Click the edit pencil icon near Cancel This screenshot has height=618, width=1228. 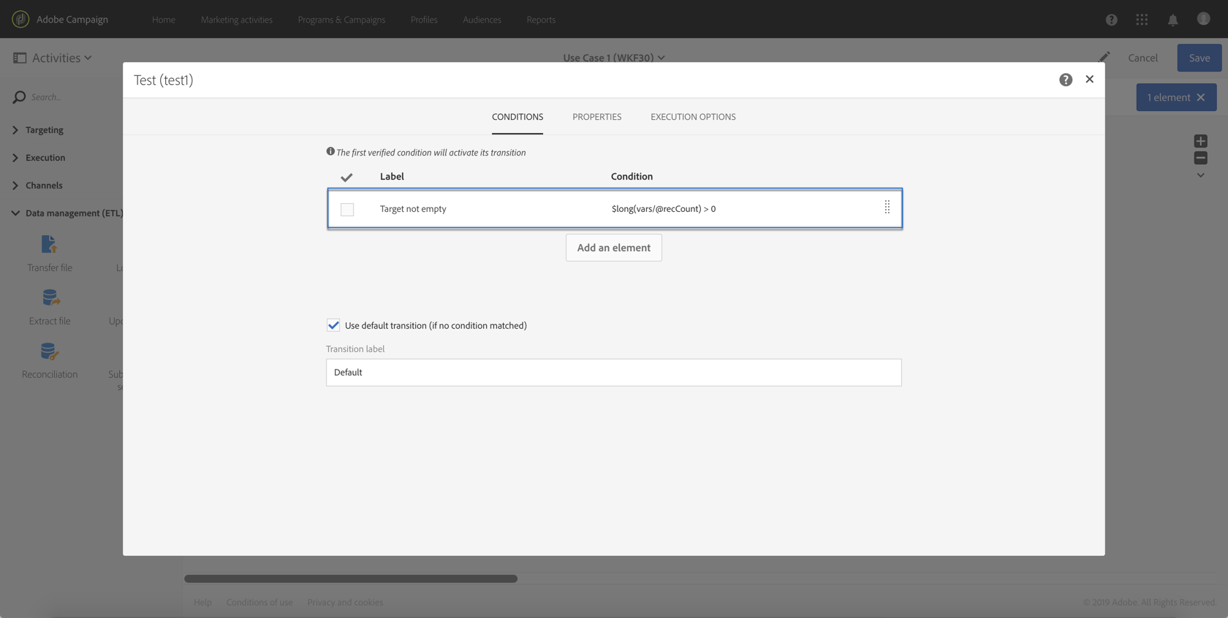coord(1104,57)
